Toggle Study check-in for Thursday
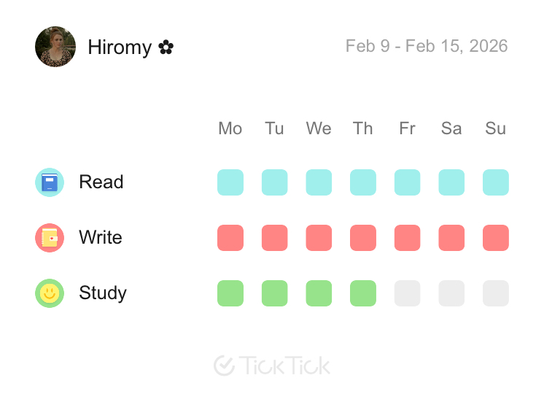The height and width of the screenshot is (394, 544). pyautogui.click(x=363, y=293)
